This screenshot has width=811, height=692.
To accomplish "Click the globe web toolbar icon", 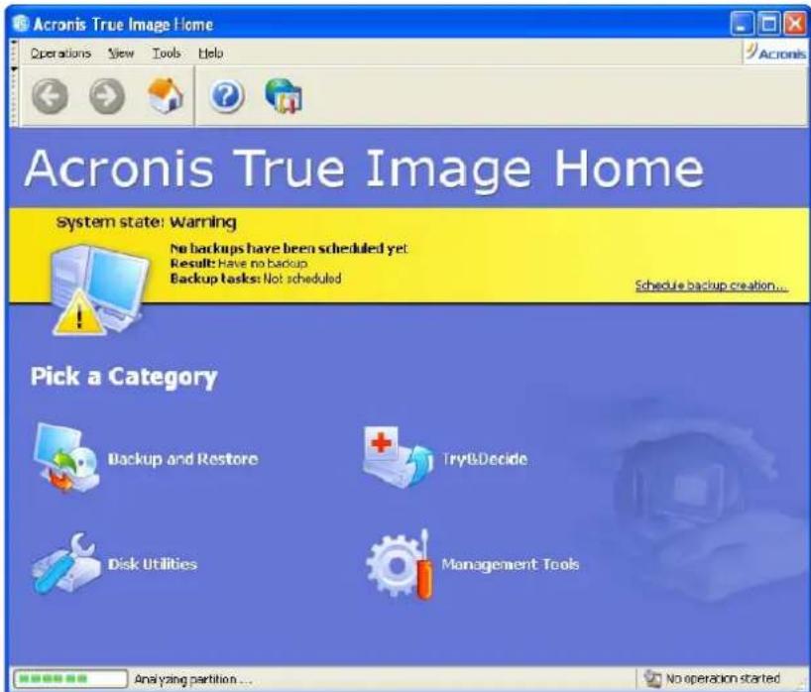I will point(284,96).
